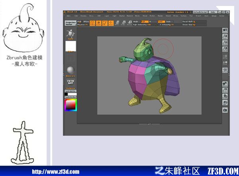Click the Frame icon on right shelf
The image size is (239, 176).
pos(225,70)
